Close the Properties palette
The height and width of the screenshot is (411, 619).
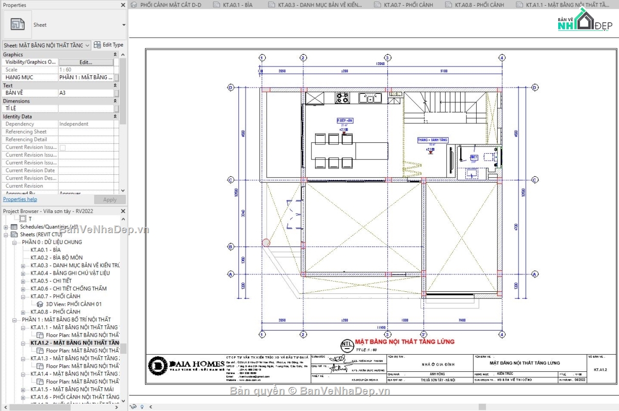(x=123, y=5)
